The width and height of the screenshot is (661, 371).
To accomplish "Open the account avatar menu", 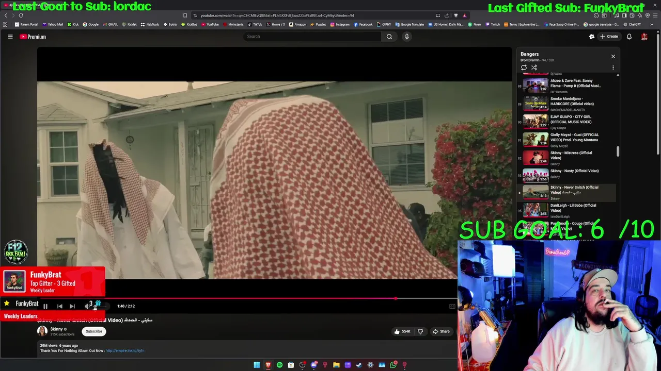I will (x=644, y=37).
